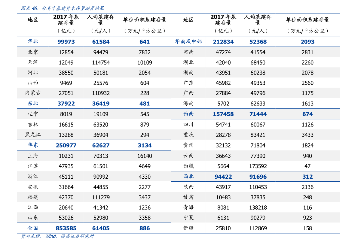Screen dimensions: 358x245
Task: Select the left 单位面积基建存量 column header
Action: 145,20
